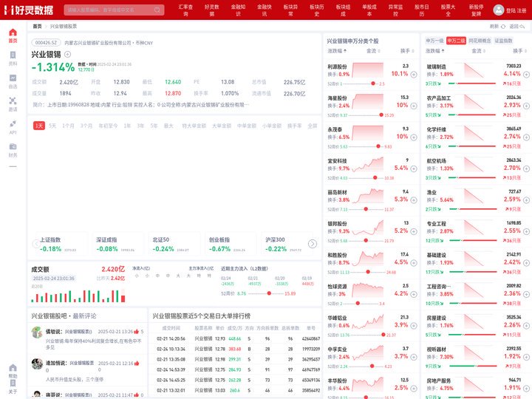This screenshot has width=532, height=399.
Task: Click the 刷新 refresh icon
Action: coord(503,27)
